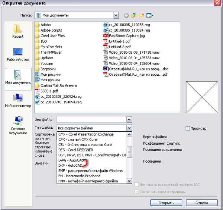Select the Загрузки folder
Image resolution: width=223 pixels, height=210 pixels.
coord(45,69)
